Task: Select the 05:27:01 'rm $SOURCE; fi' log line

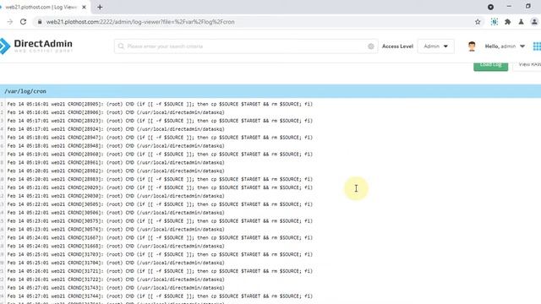Action: tap(160, 296)
